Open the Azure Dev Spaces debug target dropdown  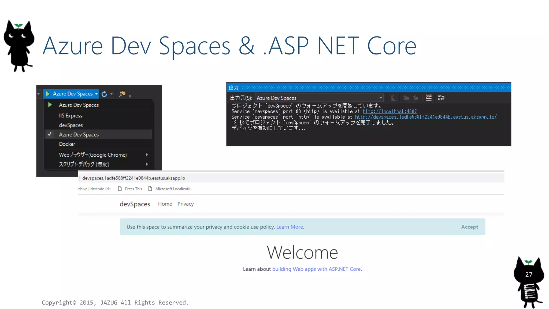[x=96, y=94]
